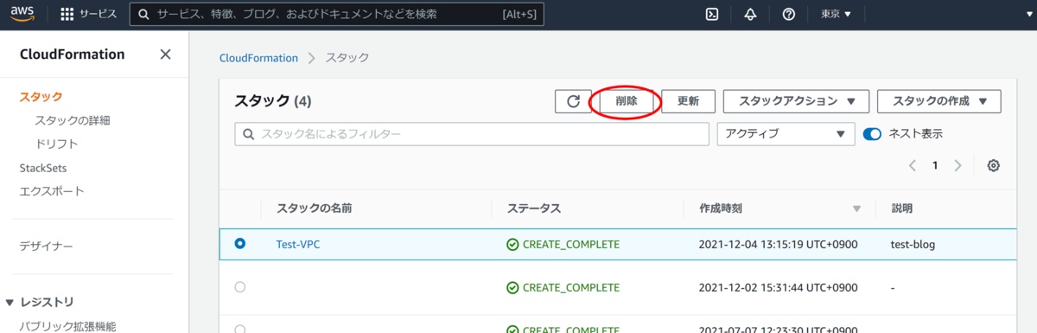Image resolution: width=1037 pixels, height=333 pixels.
Task: Click the 2021-12-02 15:31:44 creation time
Action: pos(778,287)
